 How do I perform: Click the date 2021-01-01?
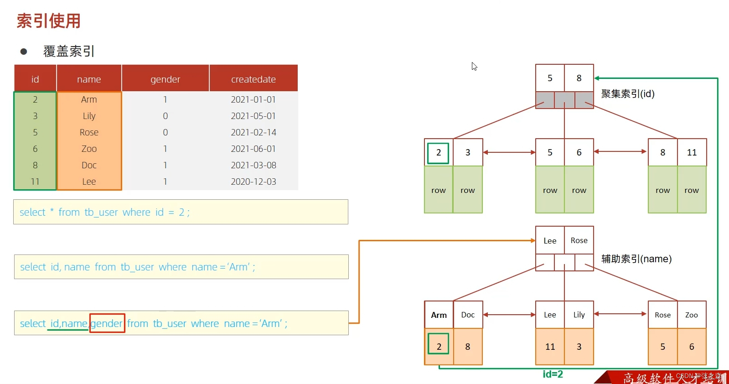[253, 99]
